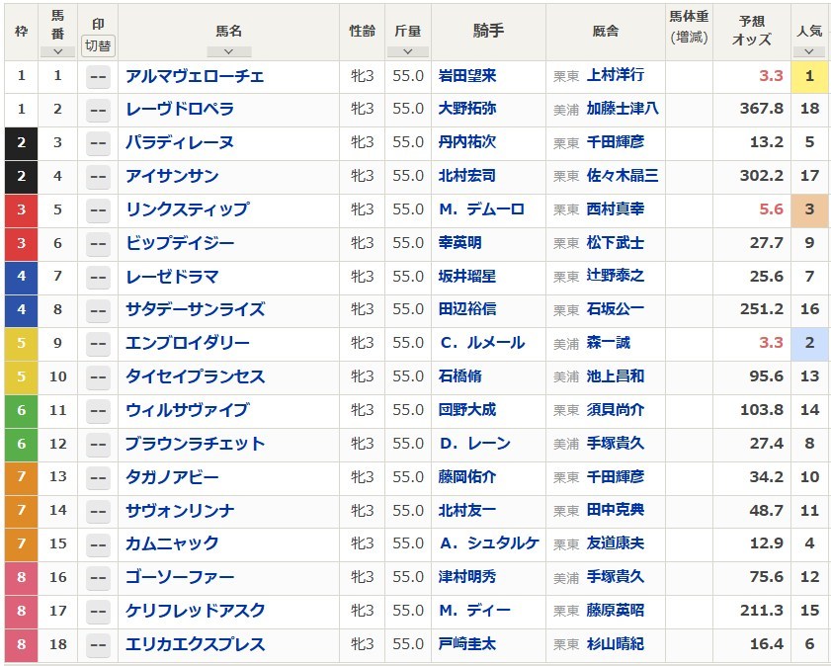Click the 3.3 odds for アルマヴェローチェ
Viewport: 831px width, 666px height.
click(771, 76)
